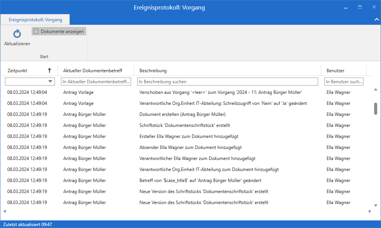Click the Benutzer column header
Image resolution: width=381 pixels, height=228 pixels.
[335, 71]
